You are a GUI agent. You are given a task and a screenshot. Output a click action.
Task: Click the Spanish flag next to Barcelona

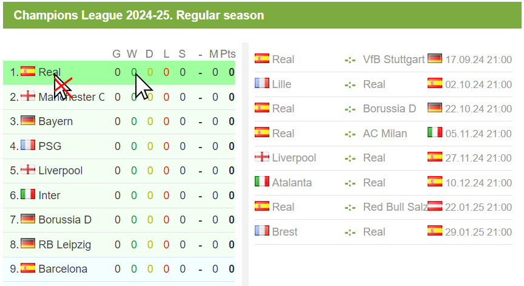28,268
